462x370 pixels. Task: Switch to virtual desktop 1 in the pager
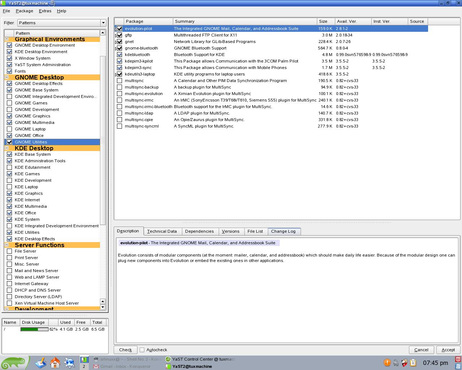tap(84, 360)
